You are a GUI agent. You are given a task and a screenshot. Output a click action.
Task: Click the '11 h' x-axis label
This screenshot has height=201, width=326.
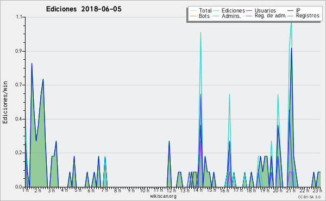[x=158, y=190]
